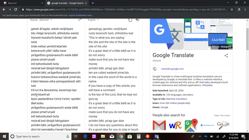This screenshot has height=140, width=249.
Task: Go back with browser back arrow
Action: (x=4, y=10)
